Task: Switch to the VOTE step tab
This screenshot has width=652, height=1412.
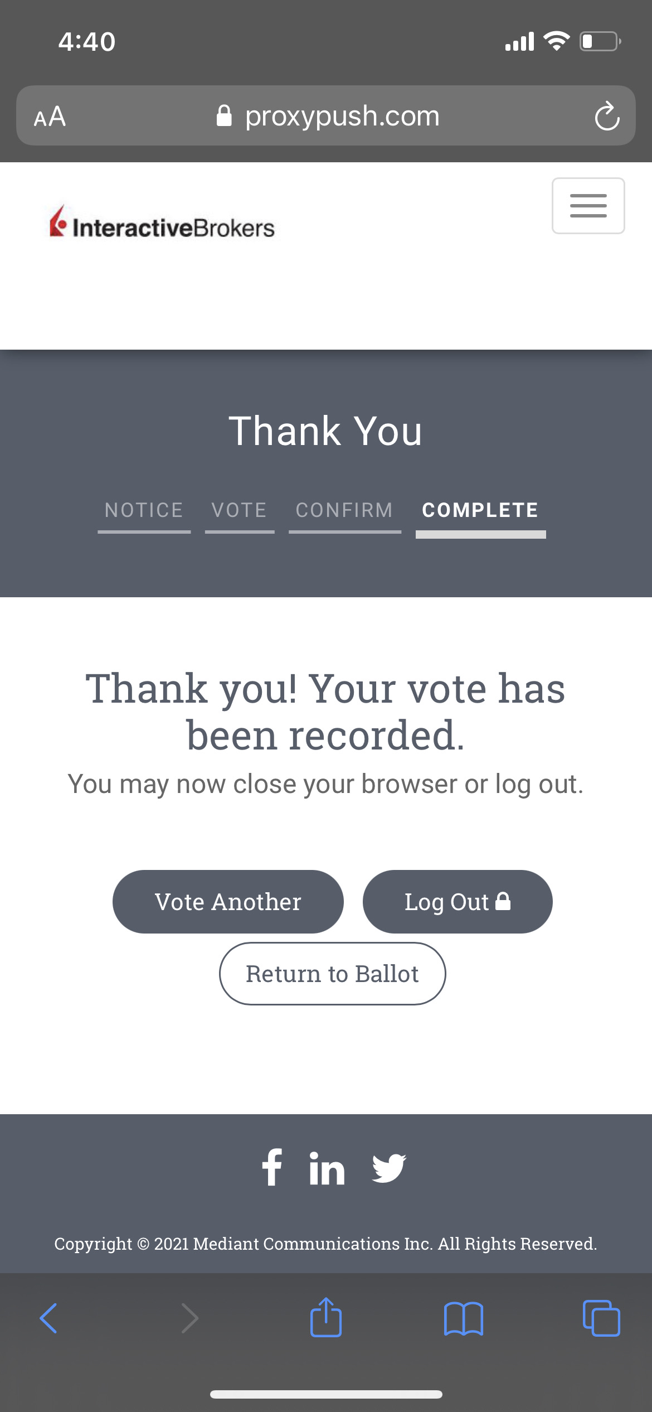Action: [239, 510]
